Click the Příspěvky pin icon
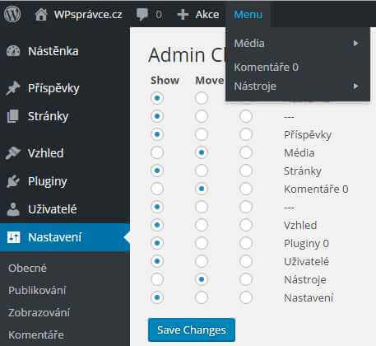 [13, 88]
